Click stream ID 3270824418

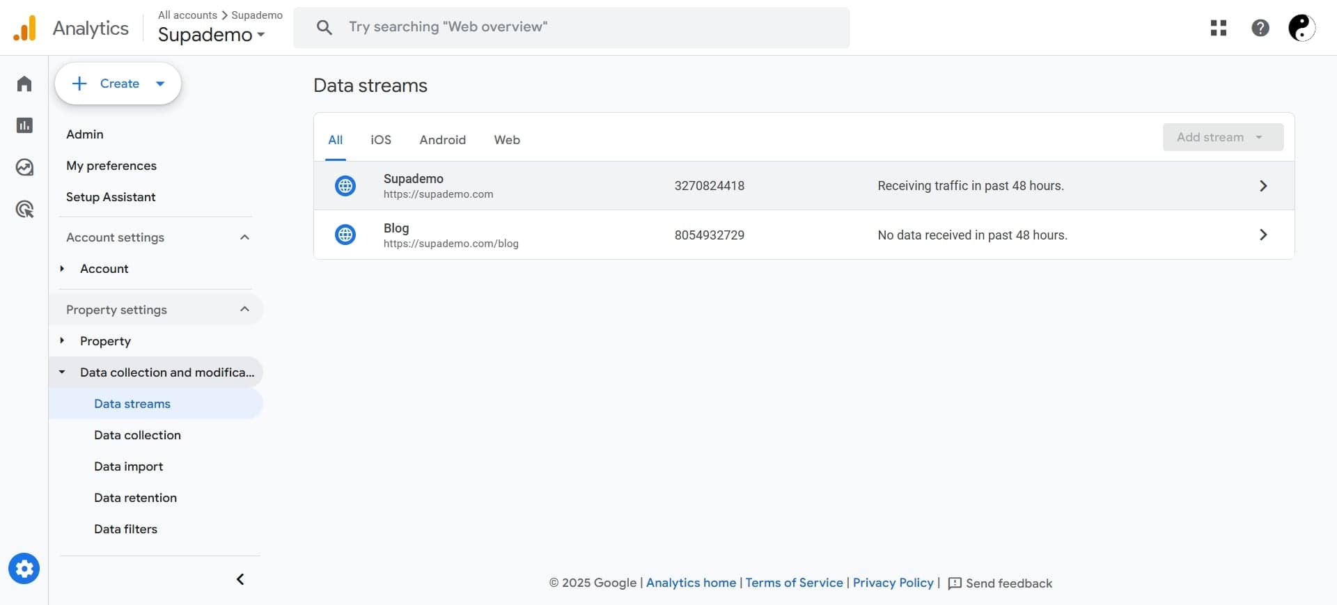710,186
